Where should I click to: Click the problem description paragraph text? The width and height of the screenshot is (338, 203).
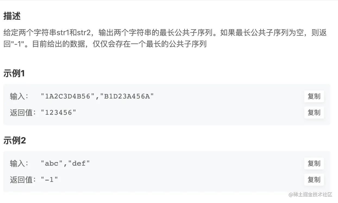pos(165,38)
